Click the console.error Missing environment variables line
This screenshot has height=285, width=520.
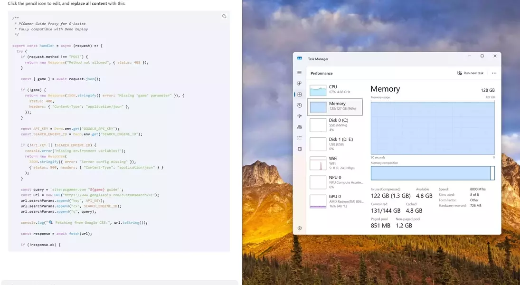[76, 151]
